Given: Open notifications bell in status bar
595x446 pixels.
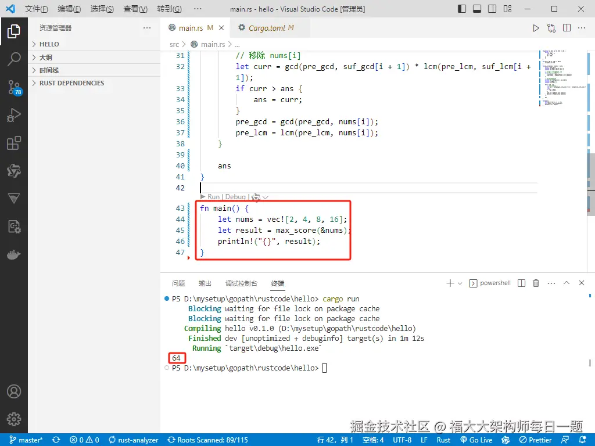Looking at the screenshot, I should tap(583, 440).
